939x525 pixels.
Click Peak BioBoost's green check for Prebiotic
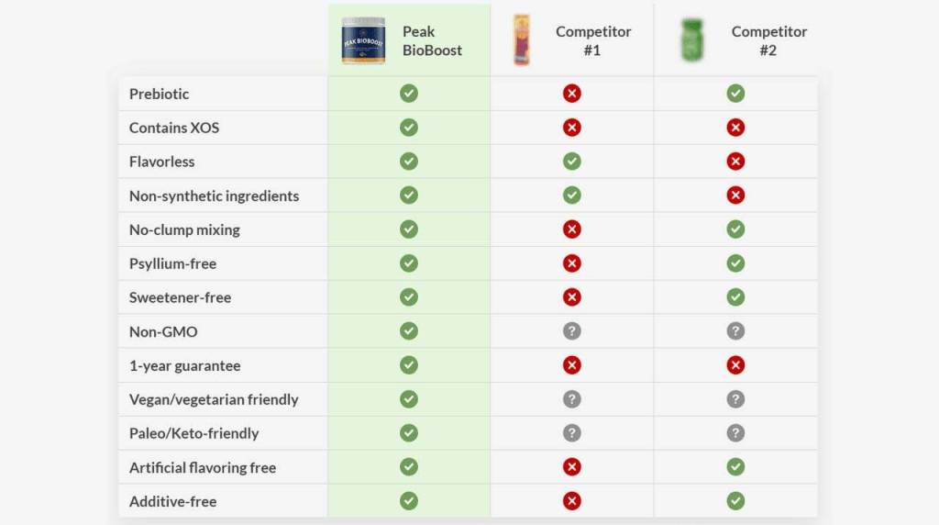tap(409, 94)
